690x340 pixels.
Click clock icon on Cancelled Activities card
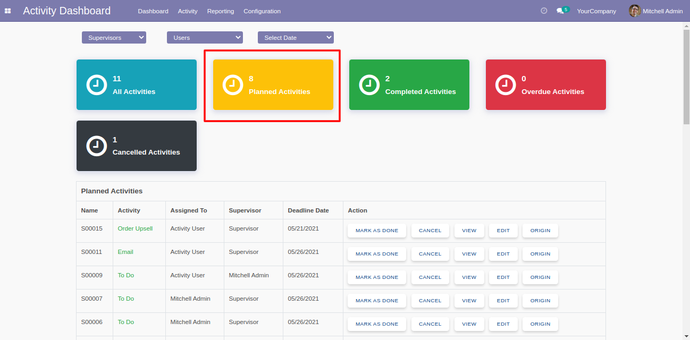pyautogui.click(x=97, y=146)
